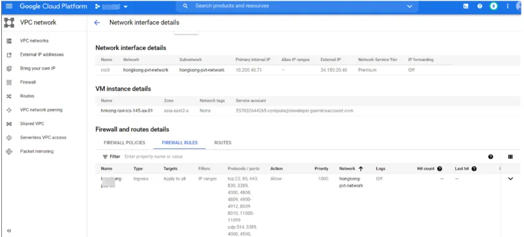Click the Name column header of firewall table
The image size is (524, 237).
(107, 168)
